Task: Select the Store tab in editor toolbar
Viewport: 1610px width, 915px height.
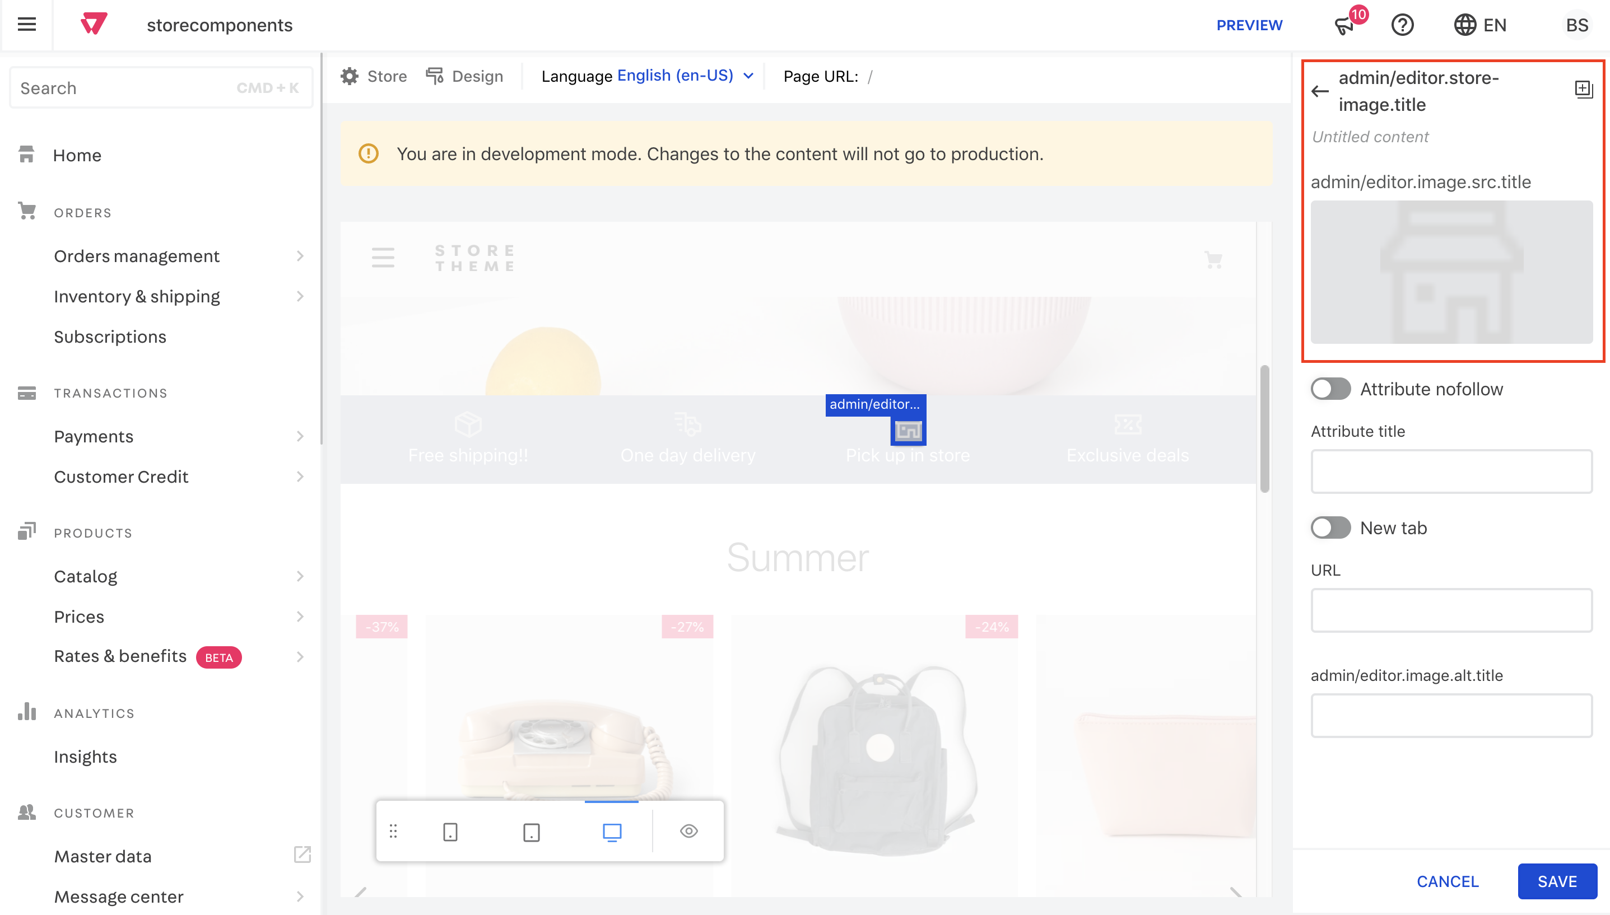Action: 374,76
